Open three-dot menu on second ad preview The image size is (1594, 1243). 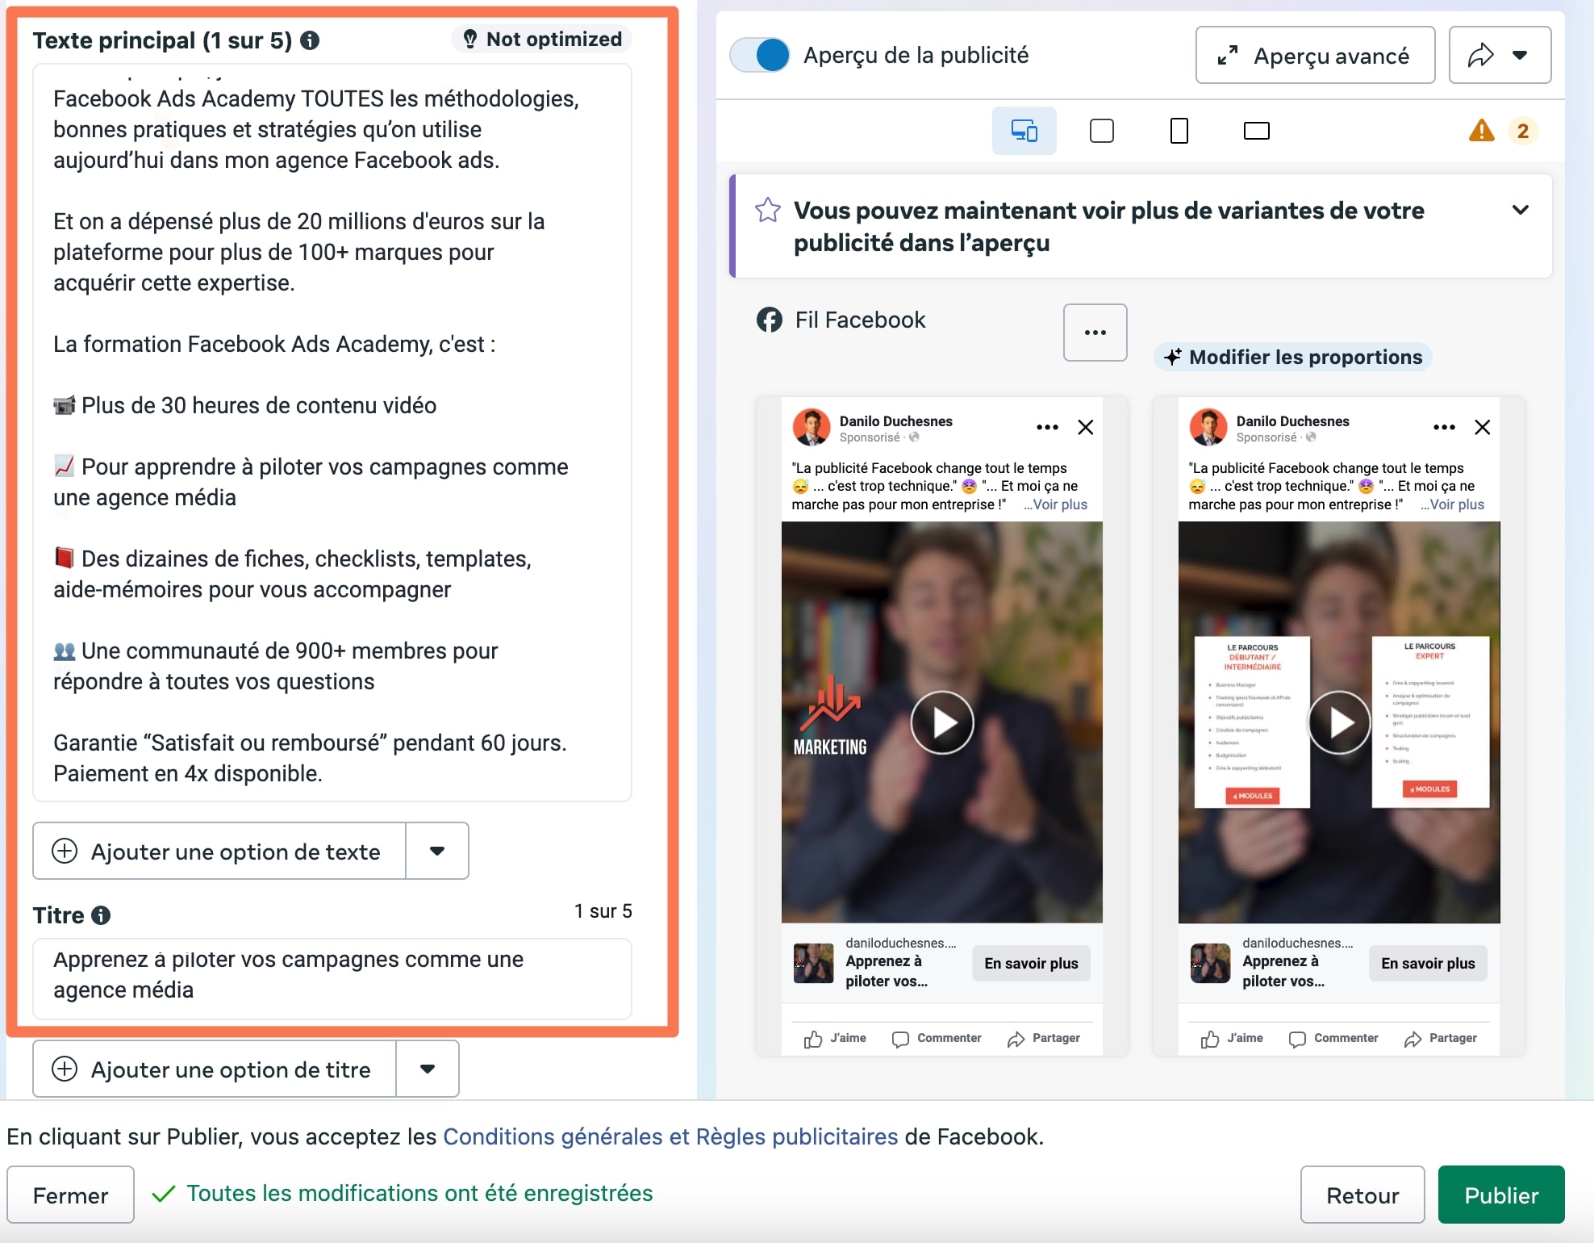click(x=1443, y=427)
